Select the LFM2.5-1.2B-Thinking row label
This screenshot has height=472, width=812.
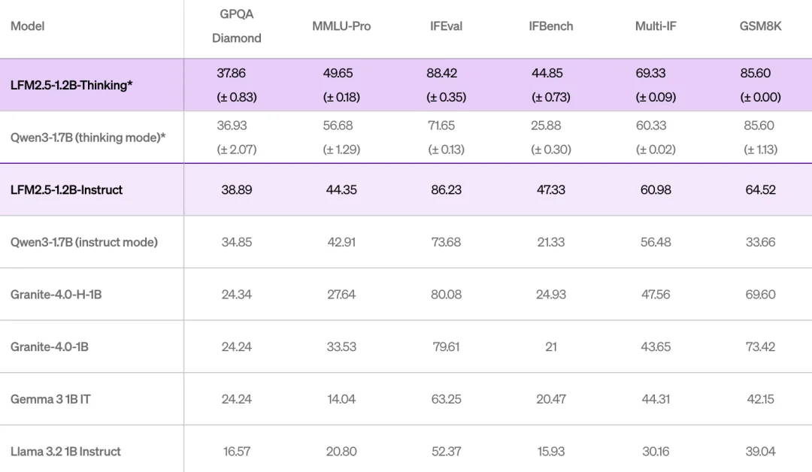pos(71,85)
